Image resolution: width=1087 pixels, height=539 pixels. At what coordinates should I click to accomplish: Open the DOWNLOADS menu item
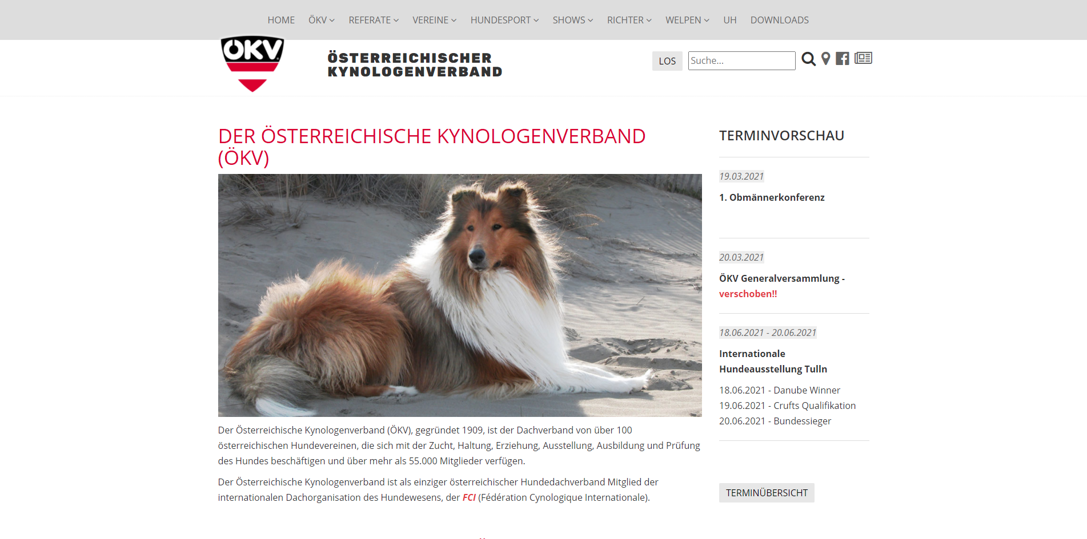tap(779, 20)
